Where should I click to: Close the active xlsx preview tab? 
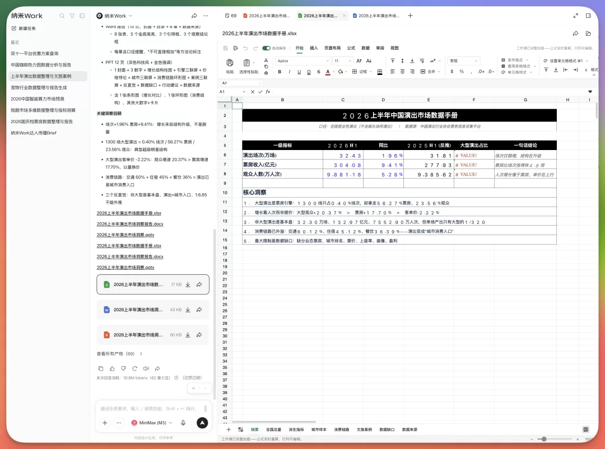[x=344, y=16]
